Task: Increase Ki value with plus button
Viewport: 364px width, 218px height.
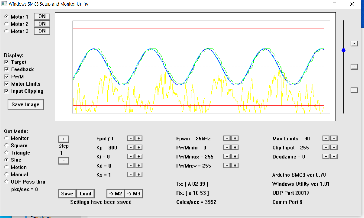Action: click(139, 157)
